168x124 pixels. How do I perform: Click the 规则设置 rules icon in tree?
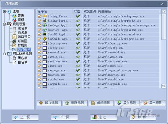coord(9,24)
